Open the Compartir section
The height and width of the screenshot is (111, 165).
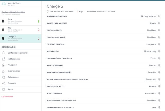pyautogui.click(x=21, y=83)
